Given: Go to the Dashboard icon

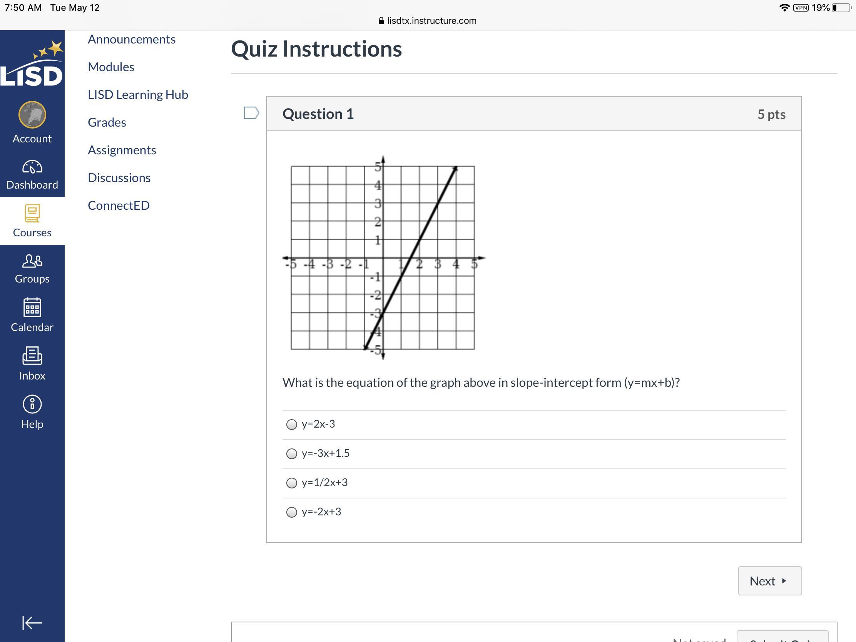Looking at the screenshot, I should [x=32, y=167].
